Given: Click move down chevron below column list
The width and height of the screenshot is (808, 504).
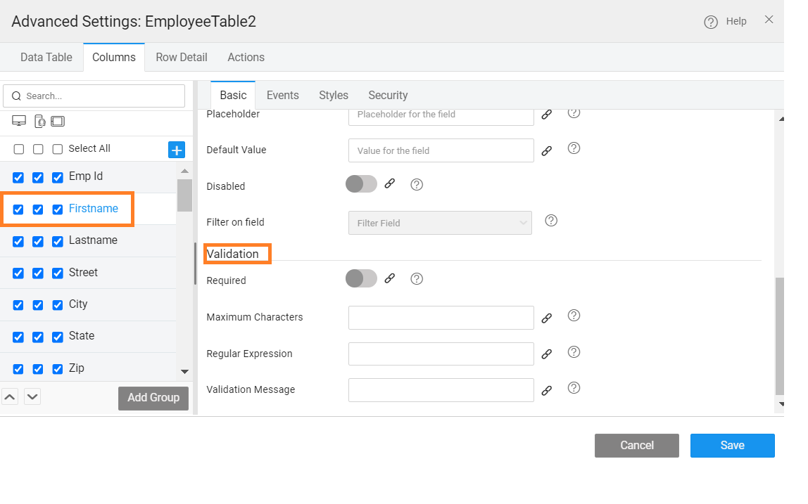Looking at the screenshot, I should point(32,396).
